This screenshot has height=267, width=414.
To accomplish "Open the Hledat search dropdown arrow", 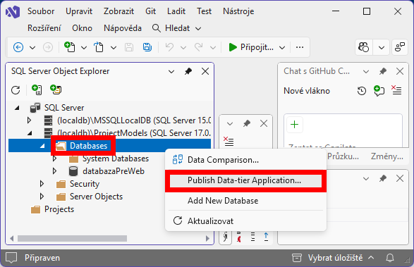I will [x=198, y=28].
